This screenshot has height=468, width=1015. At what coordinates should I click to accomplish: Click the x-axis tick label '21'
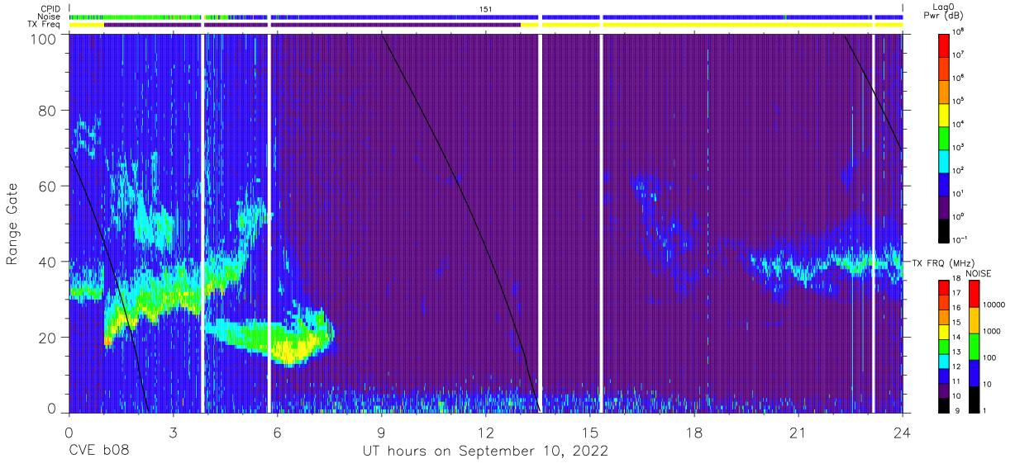pos(798,433)
